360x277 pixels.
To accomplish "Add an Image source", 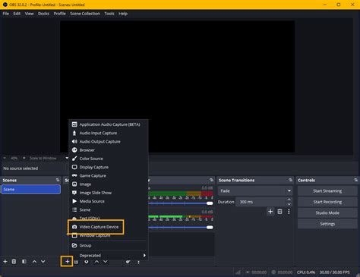I will [109, 184].
